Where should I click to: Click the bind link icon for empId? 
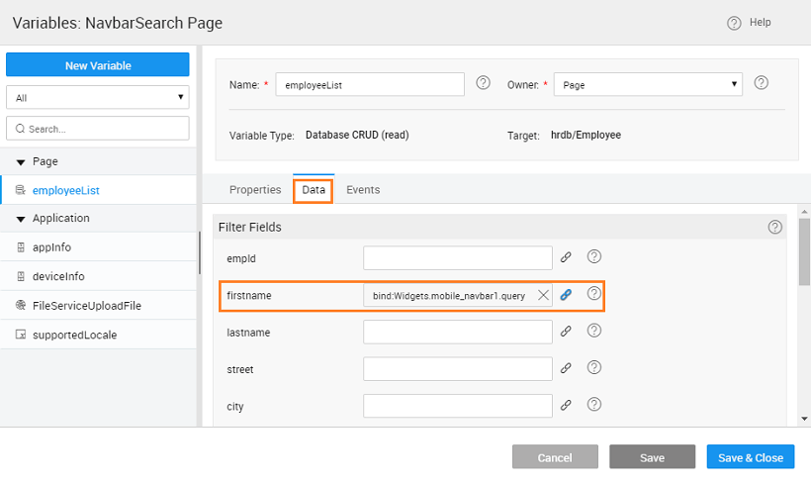(567, 257)
